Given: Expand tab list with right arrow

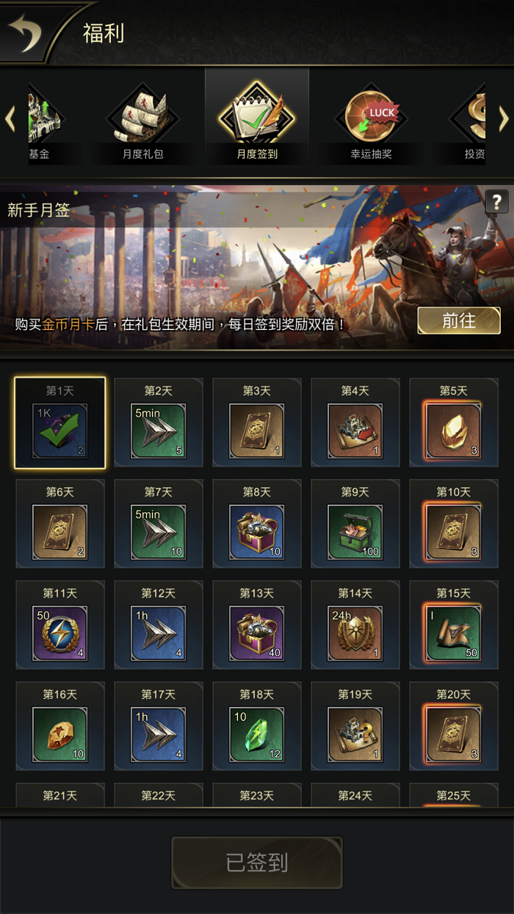Looking at the screenshot, I should pos(504,119).
